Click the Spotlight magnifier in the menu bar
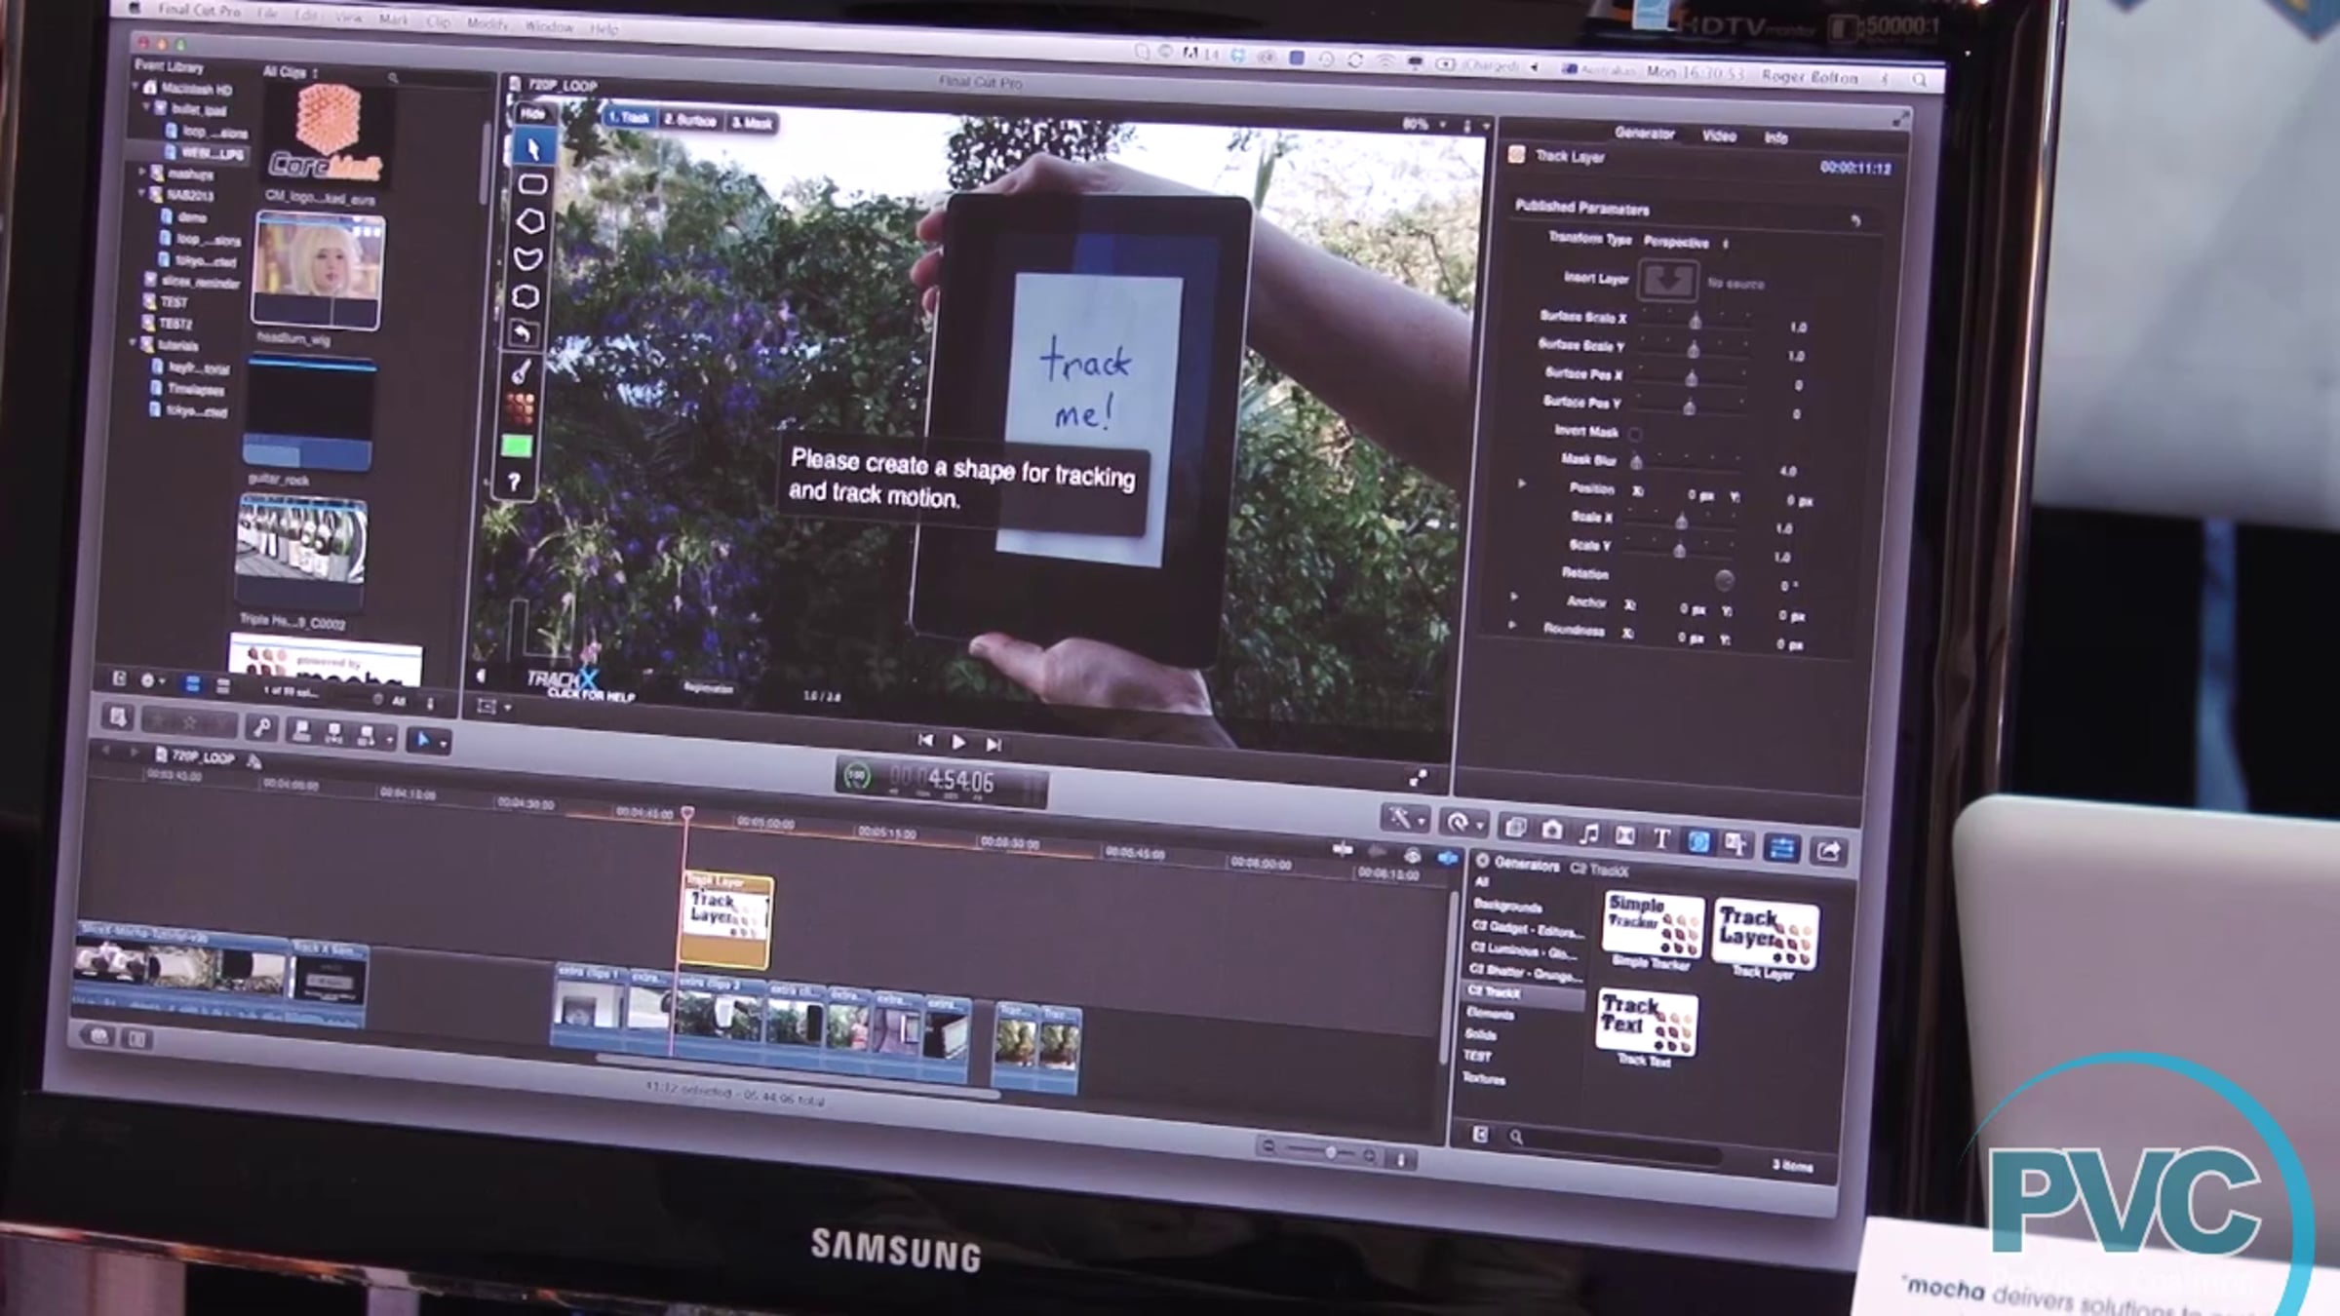 [1920, 80]
